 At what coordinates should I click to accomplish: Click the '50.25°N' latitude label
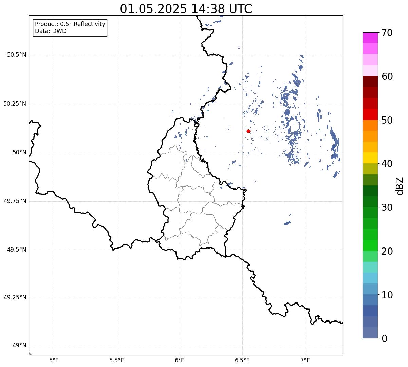click(x=15, y=104)
